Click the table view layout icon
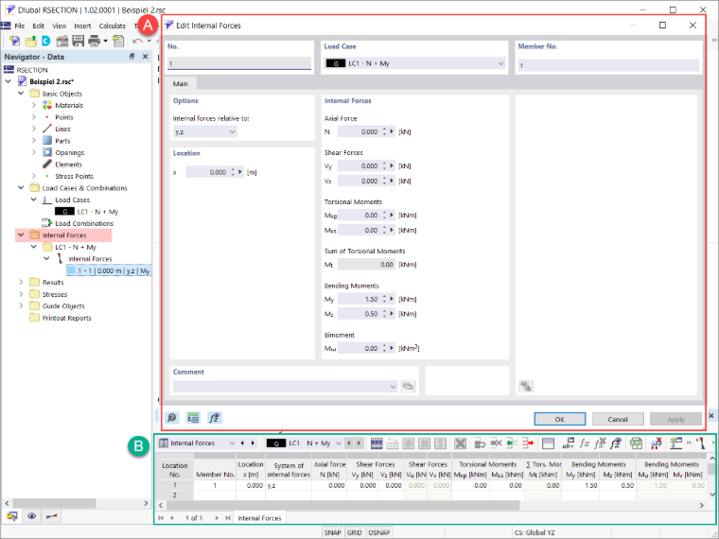 coord(548,443)
